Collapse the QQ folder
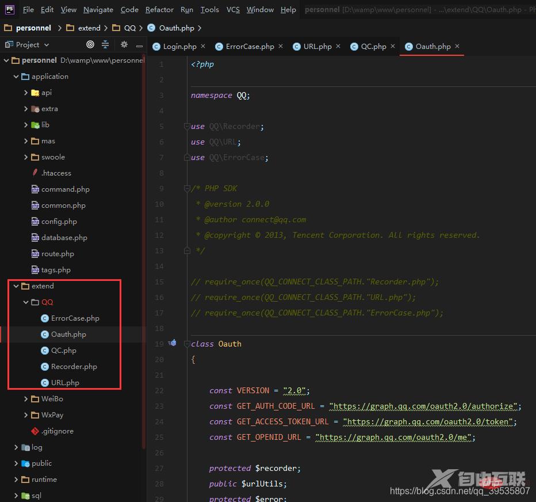 click(x=26, y=302)
